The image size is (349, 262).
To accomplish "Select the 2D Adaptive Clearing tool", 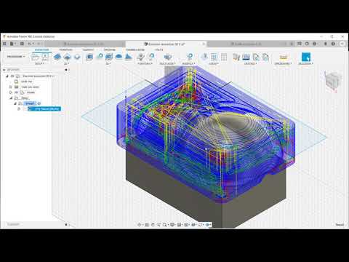I will pyautogui.click(x=57, y=57).
